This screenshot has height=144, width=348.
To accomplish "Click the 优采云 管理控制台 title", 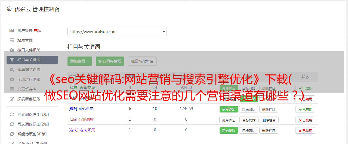I will coord(37,9).
